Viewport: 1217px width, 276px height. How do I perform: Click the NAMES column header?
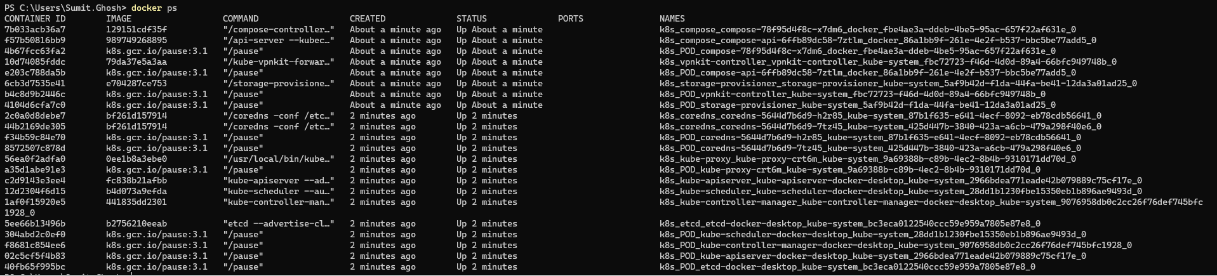pos(672,19)
